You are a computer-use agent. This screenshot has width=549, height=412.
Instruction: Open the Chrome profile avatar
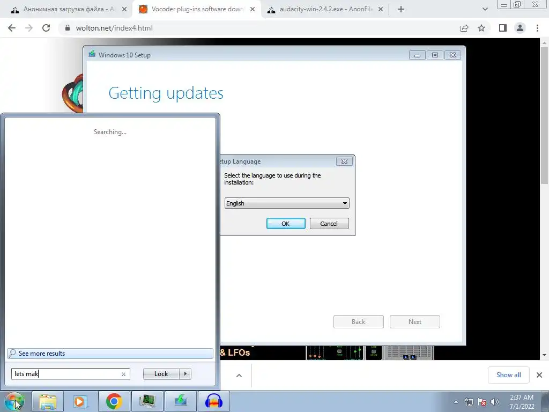(x=520, y=28)
